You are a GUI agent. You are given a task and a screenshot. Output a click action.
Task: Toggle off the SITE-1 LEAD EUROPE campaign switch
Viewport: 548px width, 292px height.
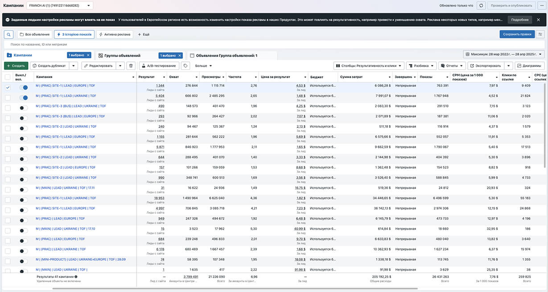click(24, 88)
